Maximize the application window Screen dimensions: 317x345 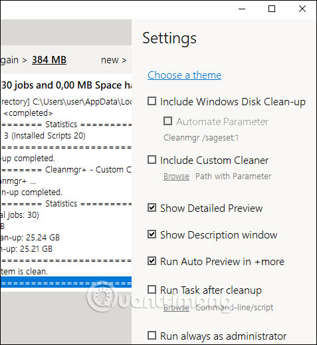click(x=272, y=9)
